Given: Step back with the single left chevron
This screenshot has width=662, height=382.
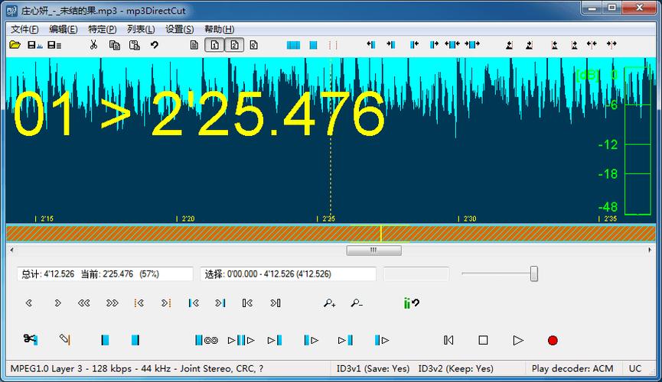Looking at the screenshot, I should click(29, 303).
